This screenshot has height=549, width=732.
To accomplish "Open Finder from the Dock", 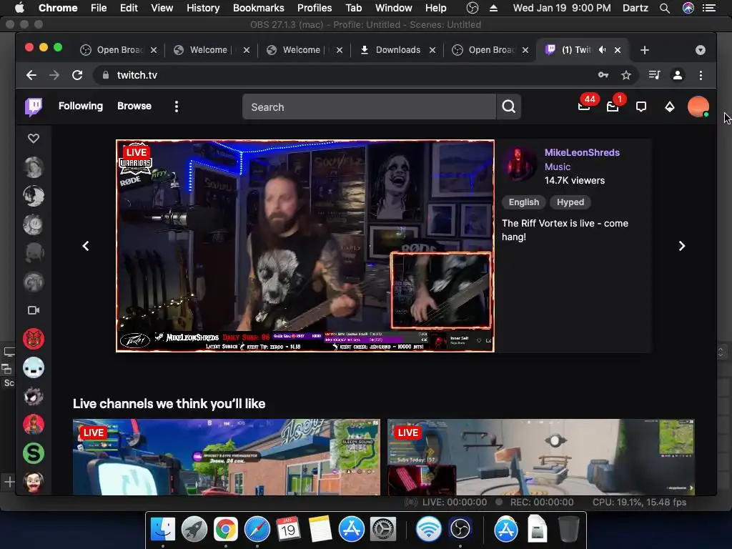I will coord(162,530).
